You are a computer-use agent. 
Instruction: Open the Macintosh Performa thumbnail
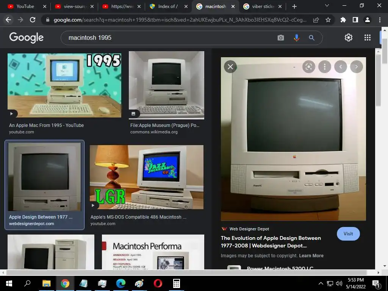[153, 252]
